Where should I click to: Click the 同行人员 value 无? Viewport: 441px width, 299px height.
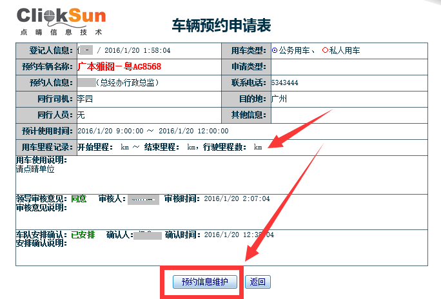coord(81,115)
